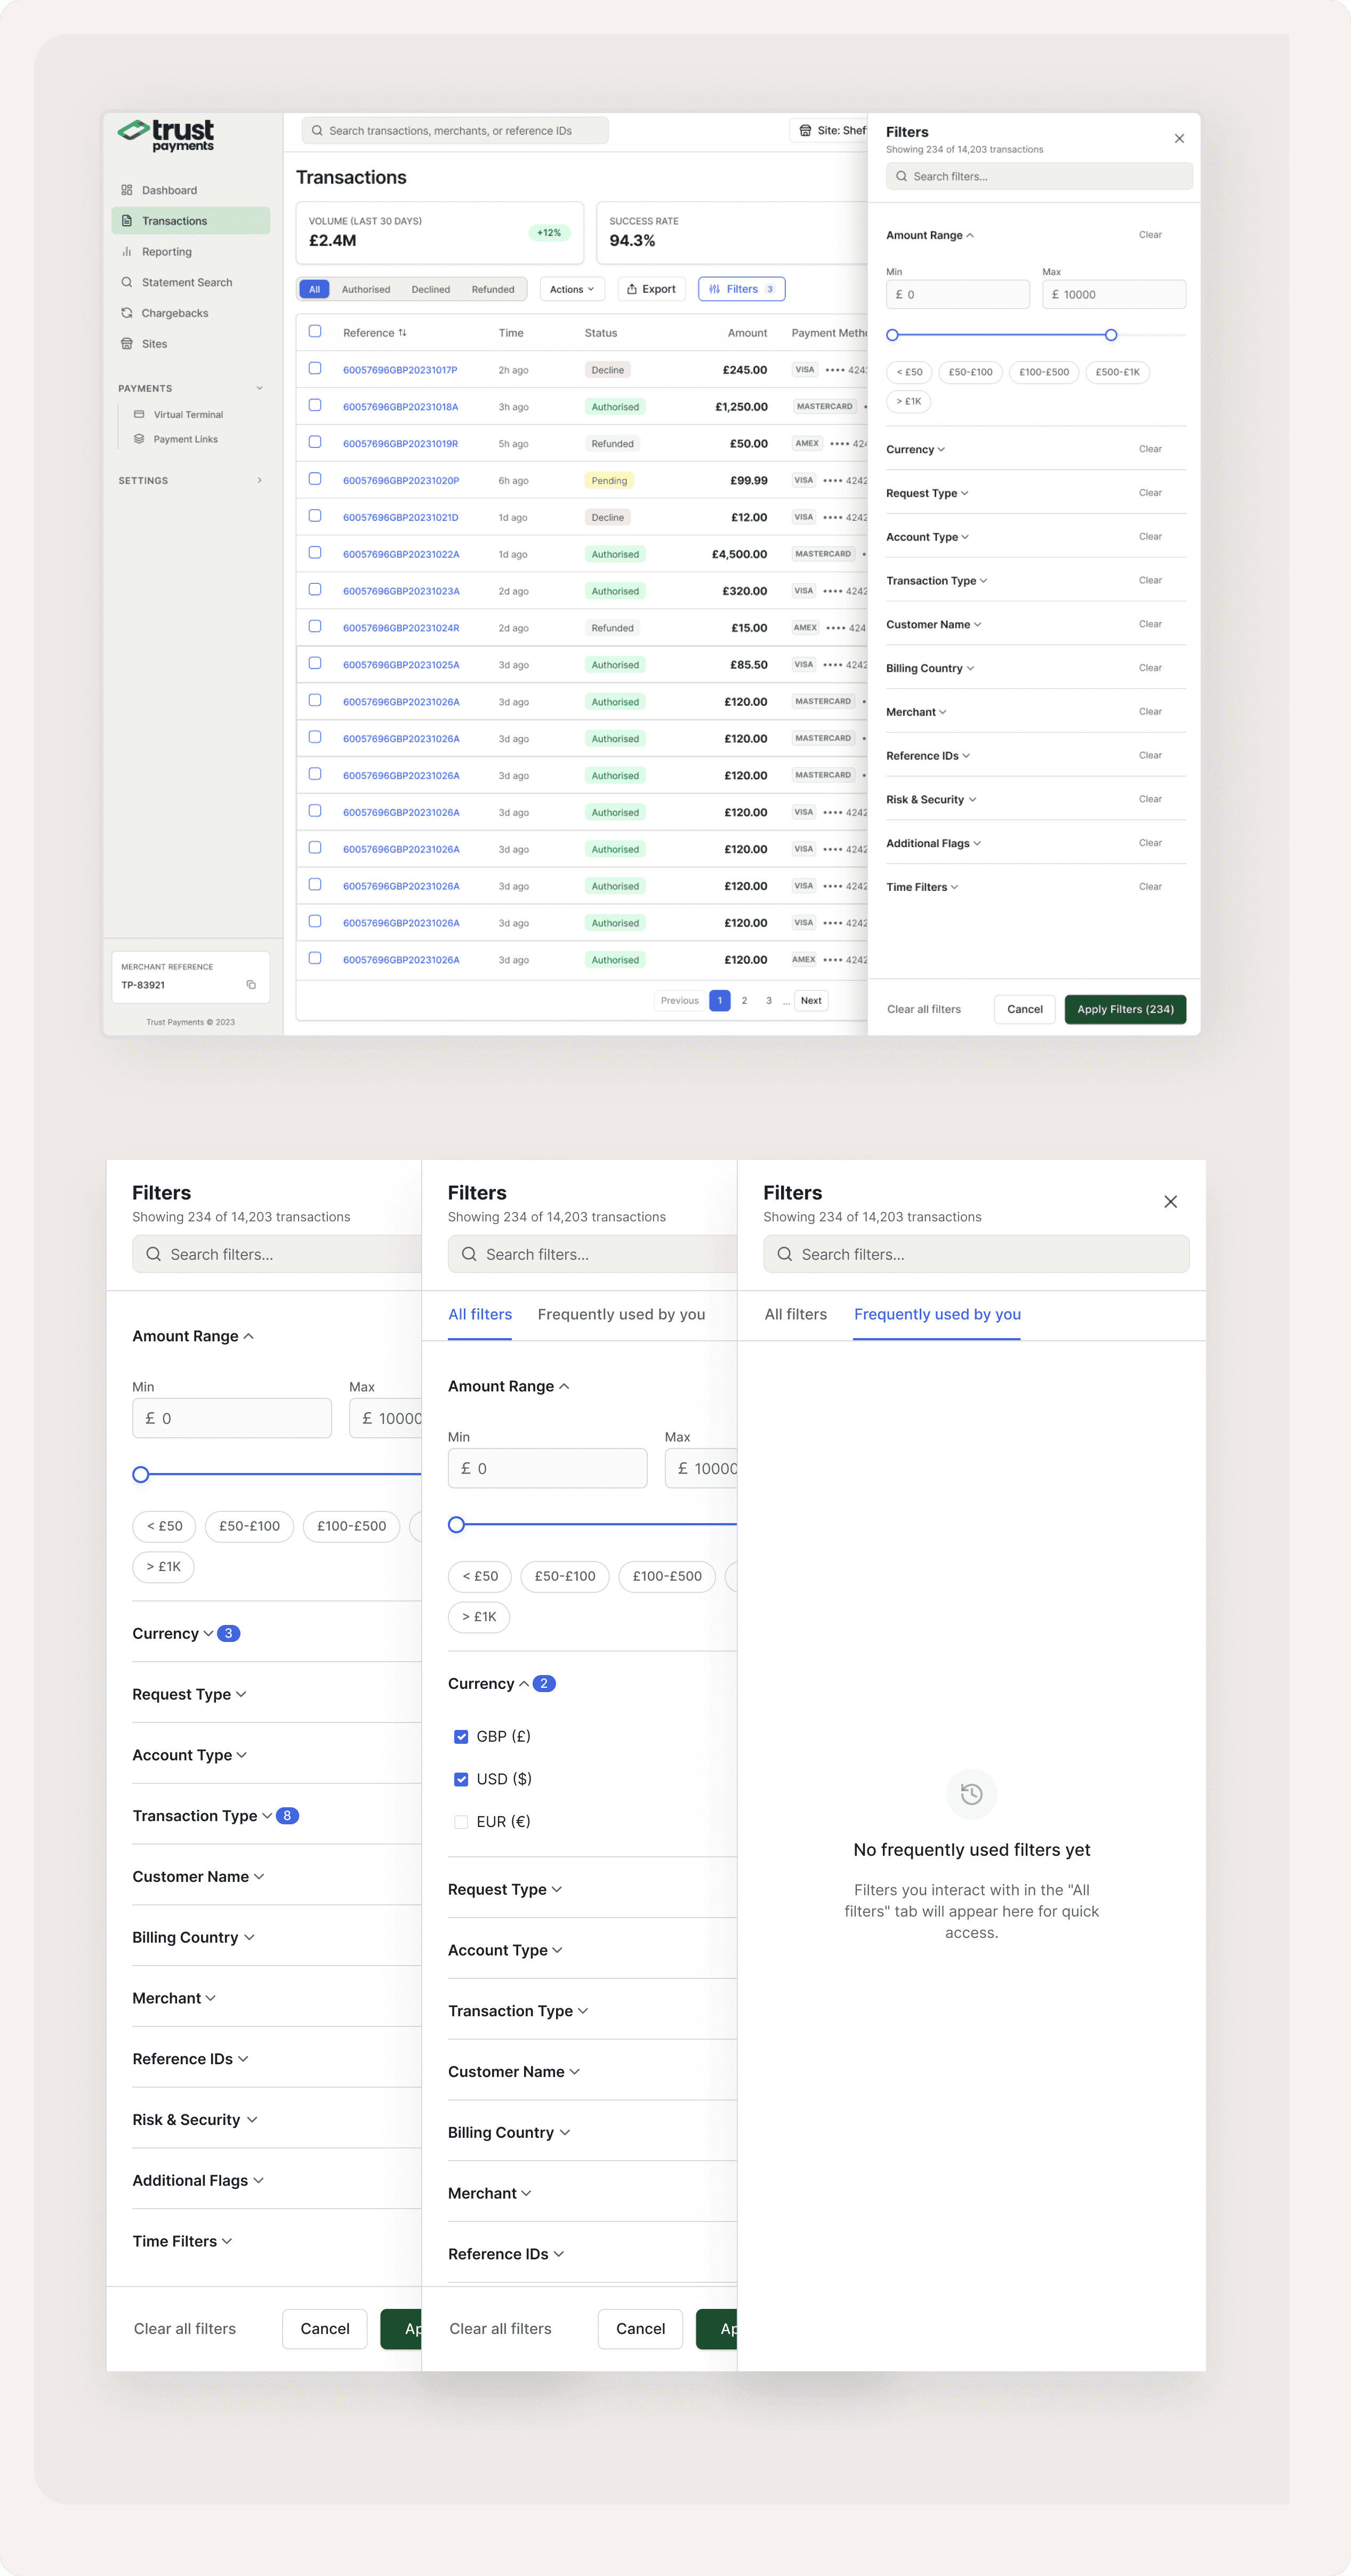The width and height of the screenshot is (1351, 2576).
Task: Click the max handle of amount slider
Action: coord(1110,335)
